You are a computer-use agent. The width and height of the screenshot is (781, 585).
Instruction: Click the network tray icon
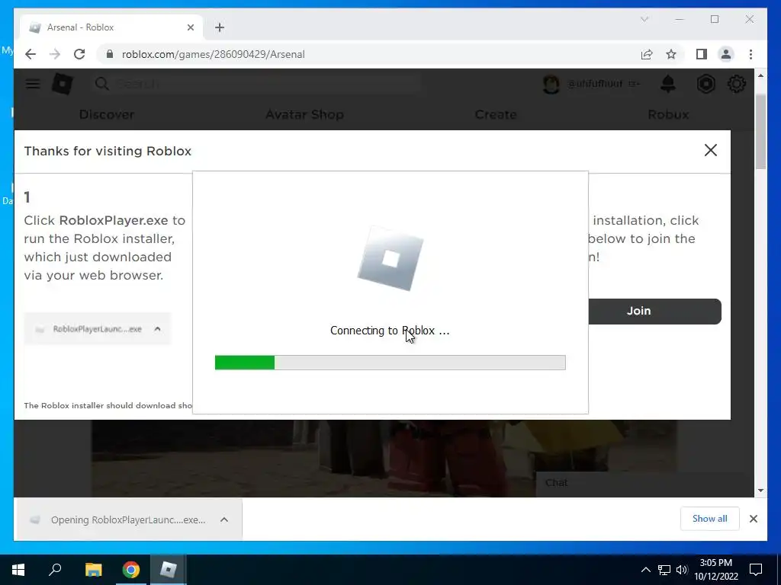(664, 570)
